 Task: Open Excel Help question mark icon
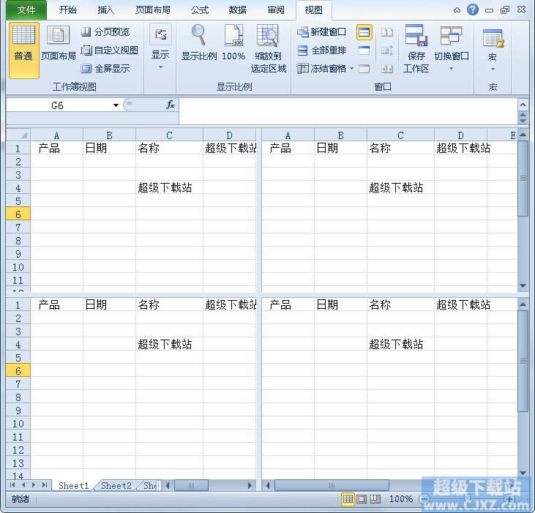tap(473, 10)
